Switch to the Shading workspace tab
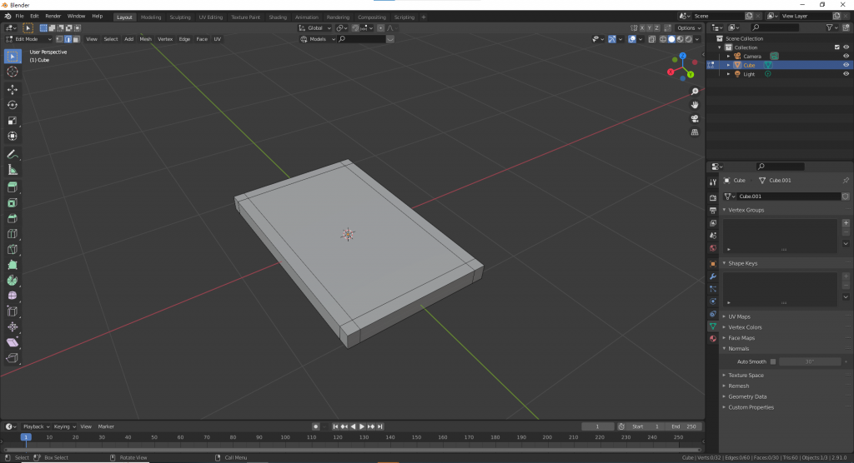This screenshot has height=463, width=854. click(277, 17)
